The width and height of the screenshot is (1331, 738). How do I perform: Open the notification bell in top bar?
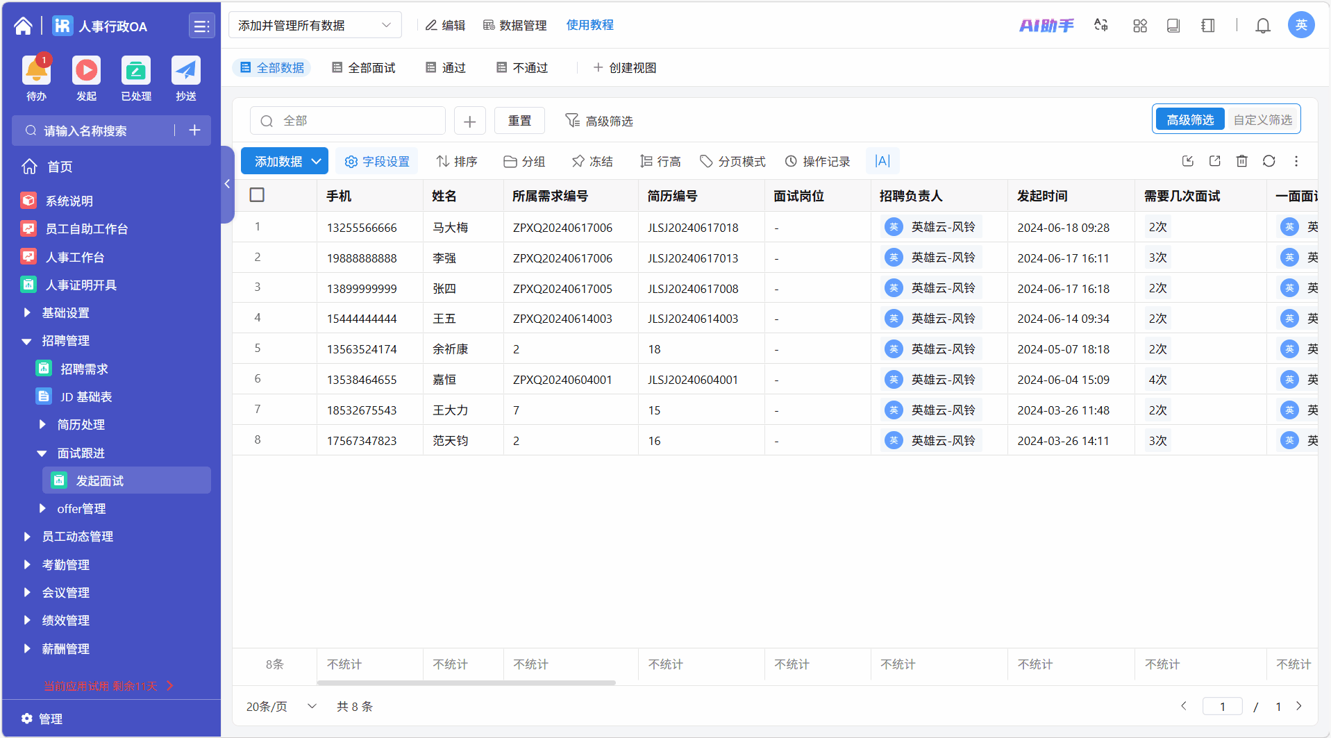pyautogui.click(x=1262, y=26)
